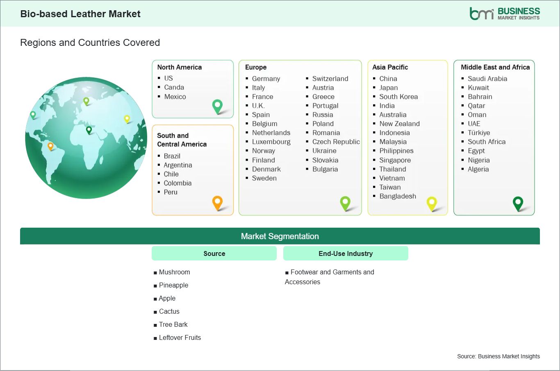This screenshot has width=560, height=371.
Task: Open the Source: Business Market Insights link
Action: 499,356
